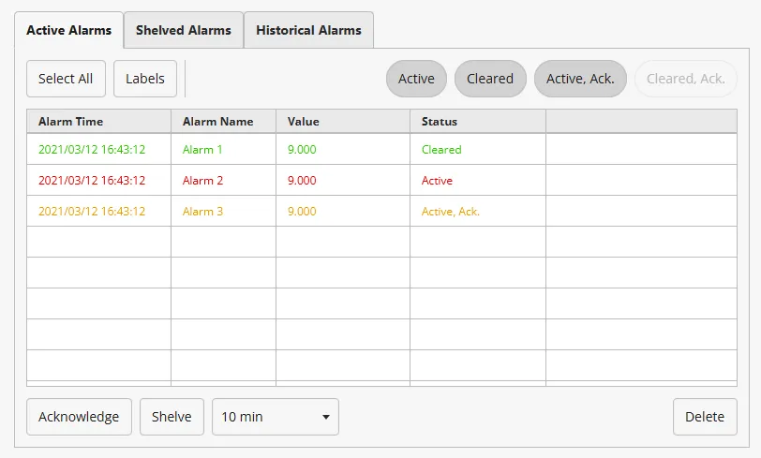Toggle the Active, Ack. filter

pos(580,79)
